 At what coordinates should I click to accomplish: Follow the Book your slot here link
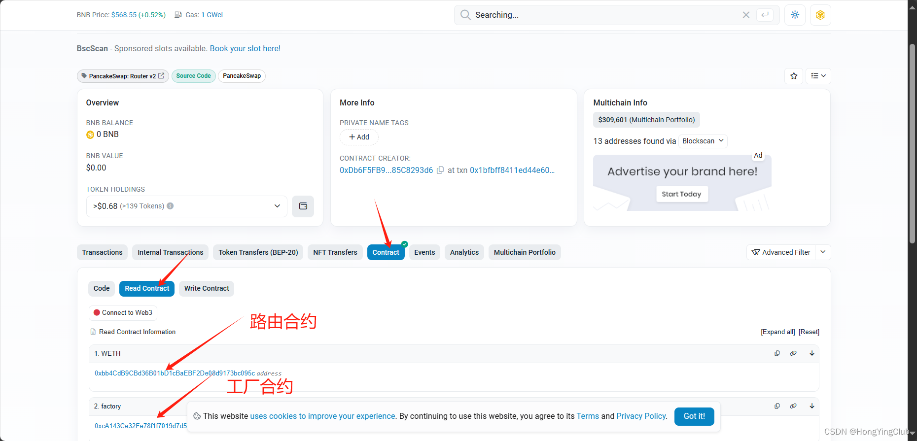tap(245, 48)
